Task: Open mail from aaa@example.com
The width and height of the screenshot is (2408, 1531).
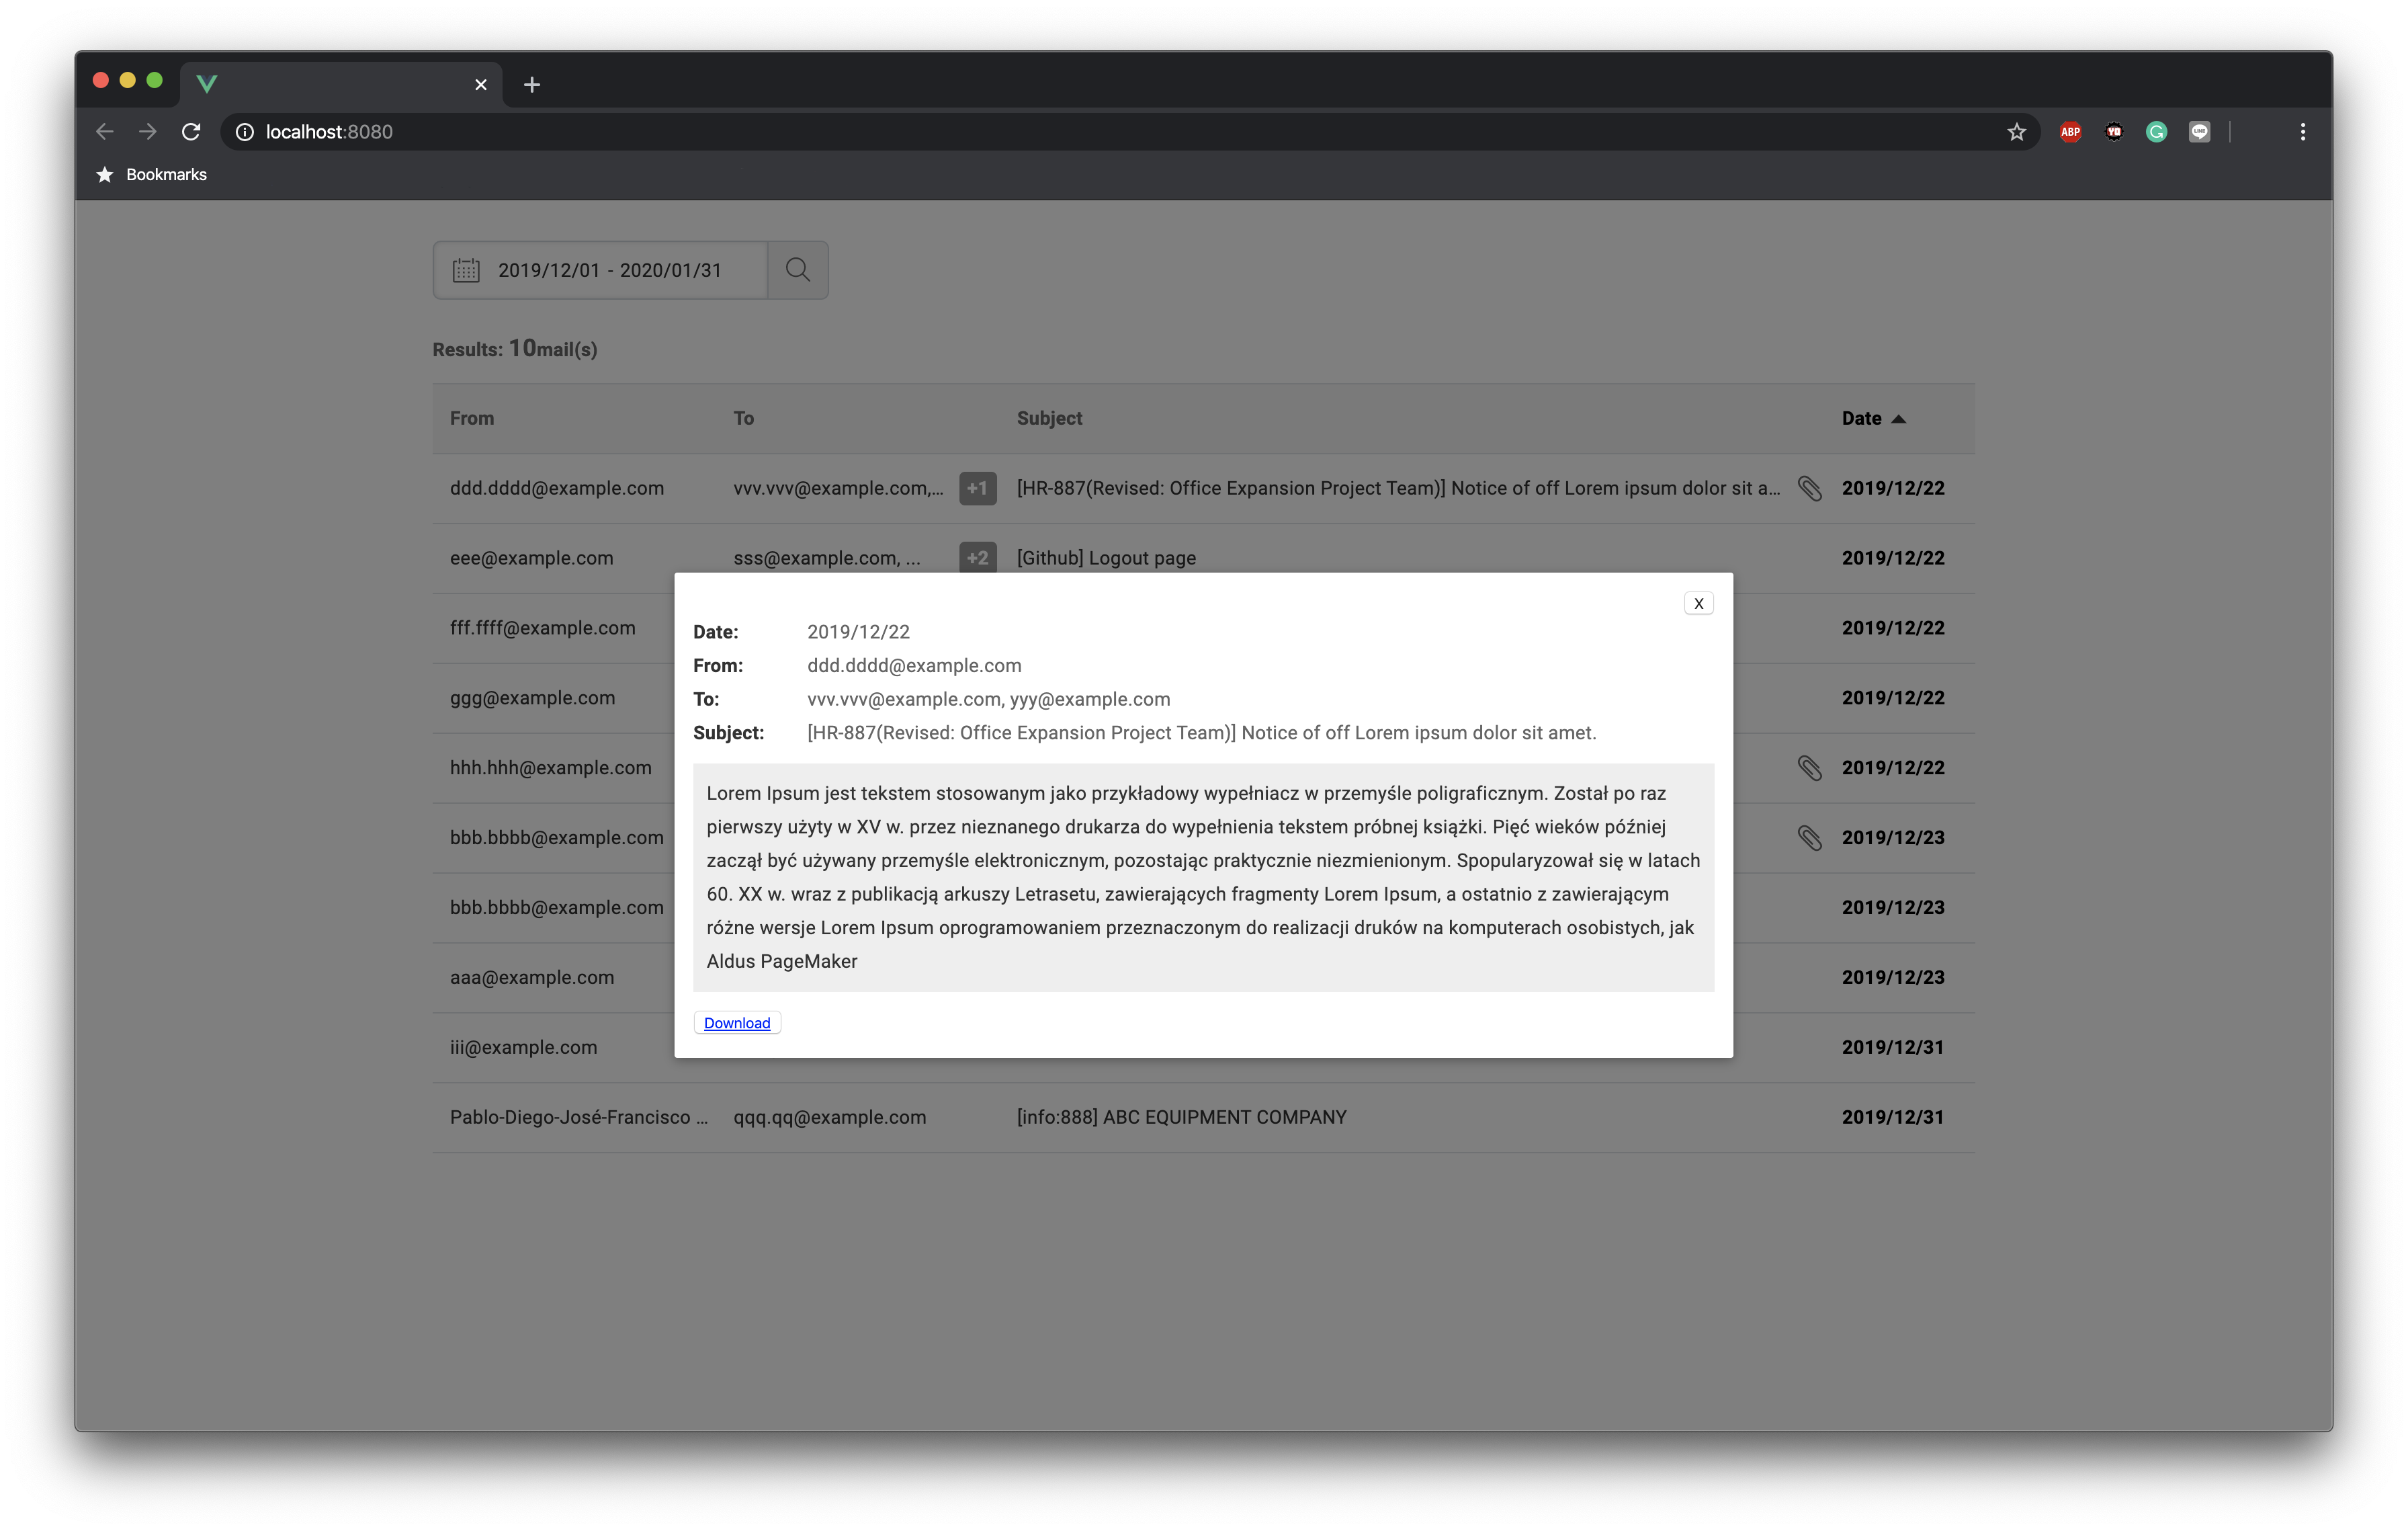Action: (x=532, y=977)
